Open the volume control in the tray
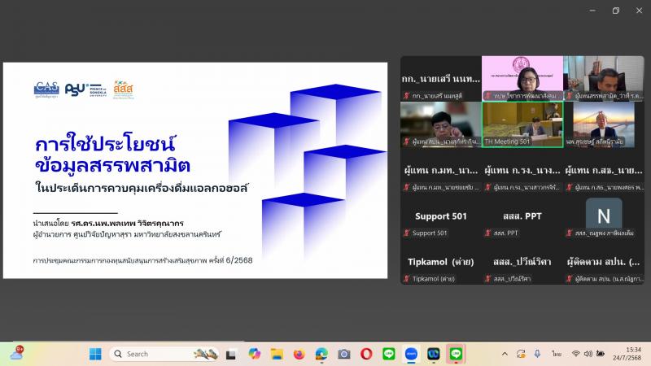This screenshot has height=366, width=651. click(x=588, y=354)
